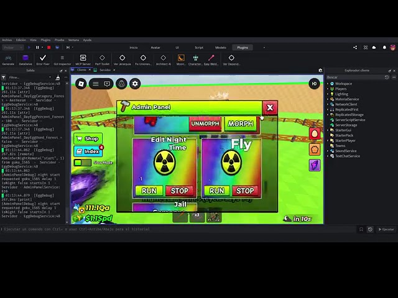Open viewport settings gear above game view
398x298 pixels.
(320, 70)
